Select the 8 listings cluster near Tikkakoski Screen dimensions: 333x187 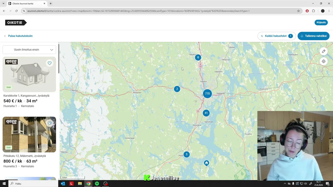[x=198, y=57]
